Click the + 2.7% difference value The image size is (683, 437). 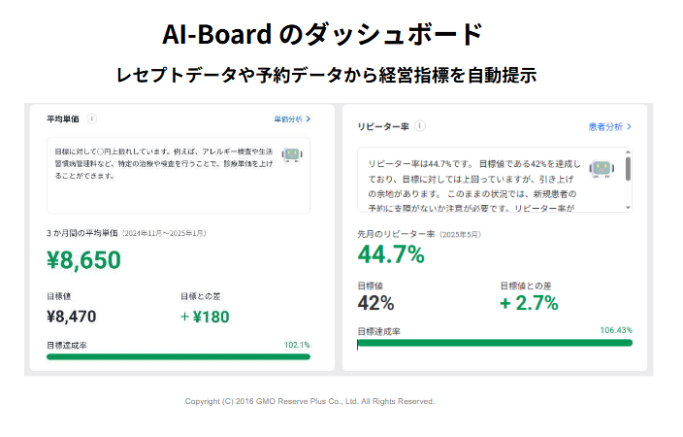(529, 303)
